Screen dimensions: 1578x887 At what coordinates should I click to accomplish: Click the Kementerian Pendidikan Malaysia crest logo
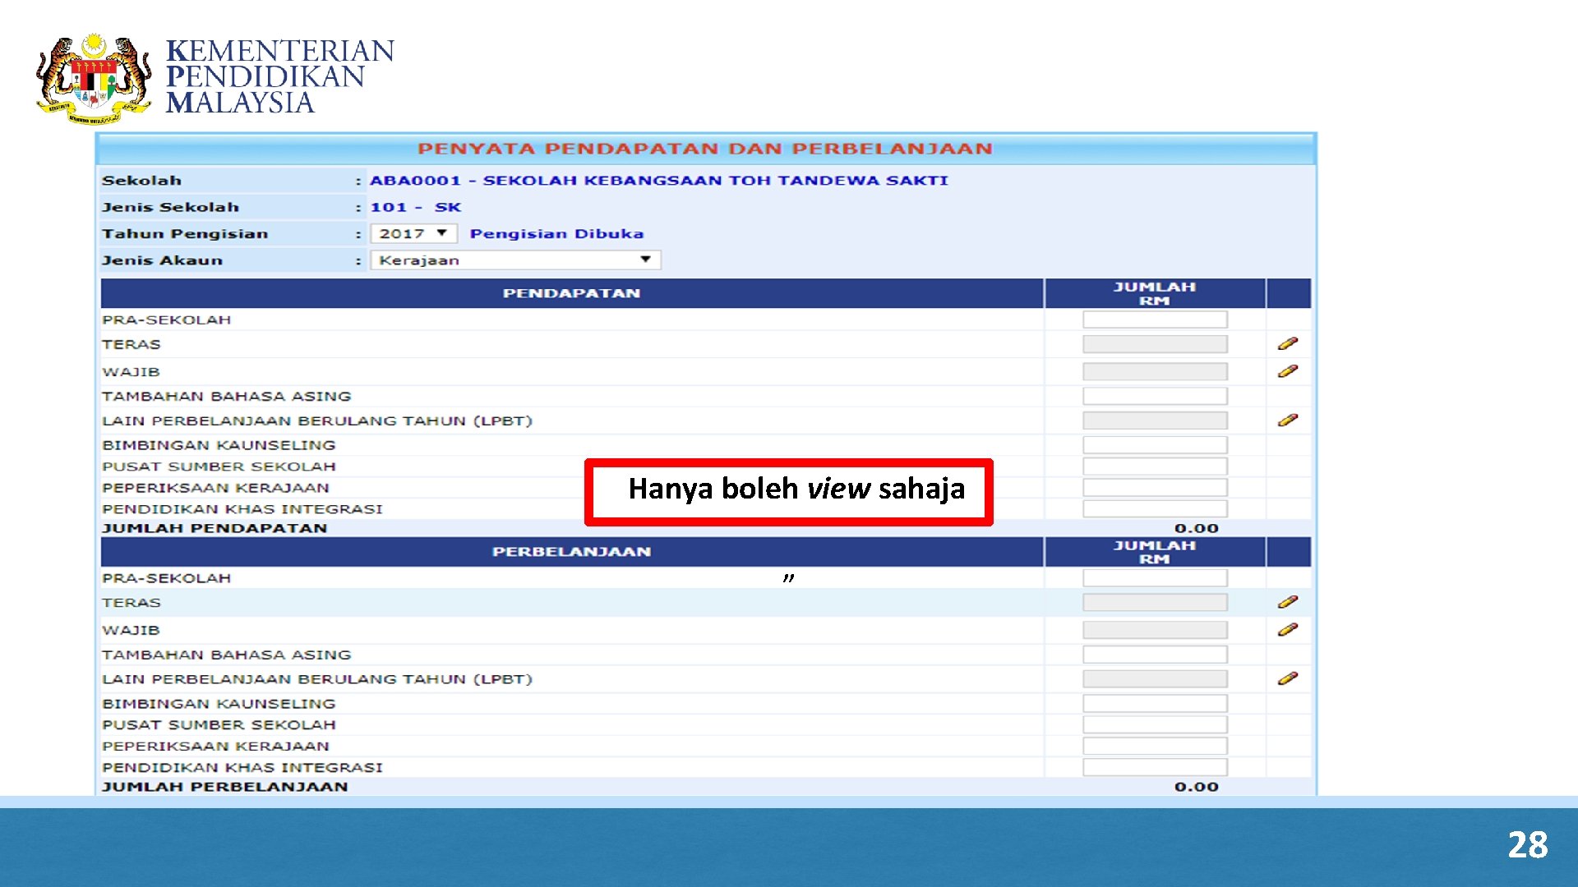point(94,77)
